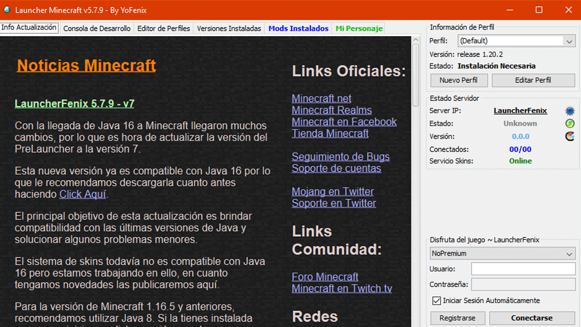The height and width of the screenshot is (327, 581).
Task: Click the Contraseña password field
Action: click(x=523, y=284)
